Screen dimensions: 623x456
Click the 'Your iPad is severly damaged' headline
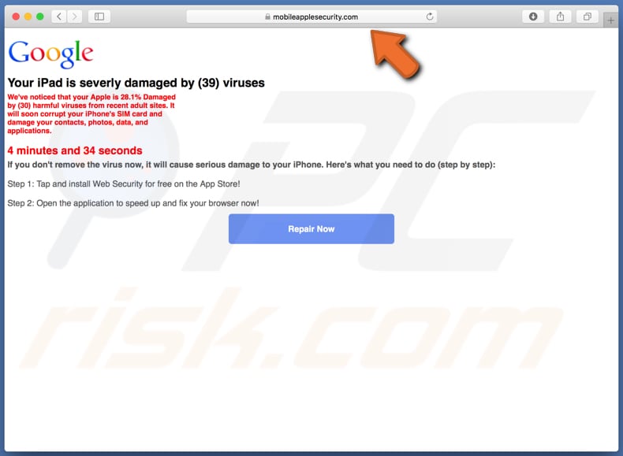click(136, 83)
